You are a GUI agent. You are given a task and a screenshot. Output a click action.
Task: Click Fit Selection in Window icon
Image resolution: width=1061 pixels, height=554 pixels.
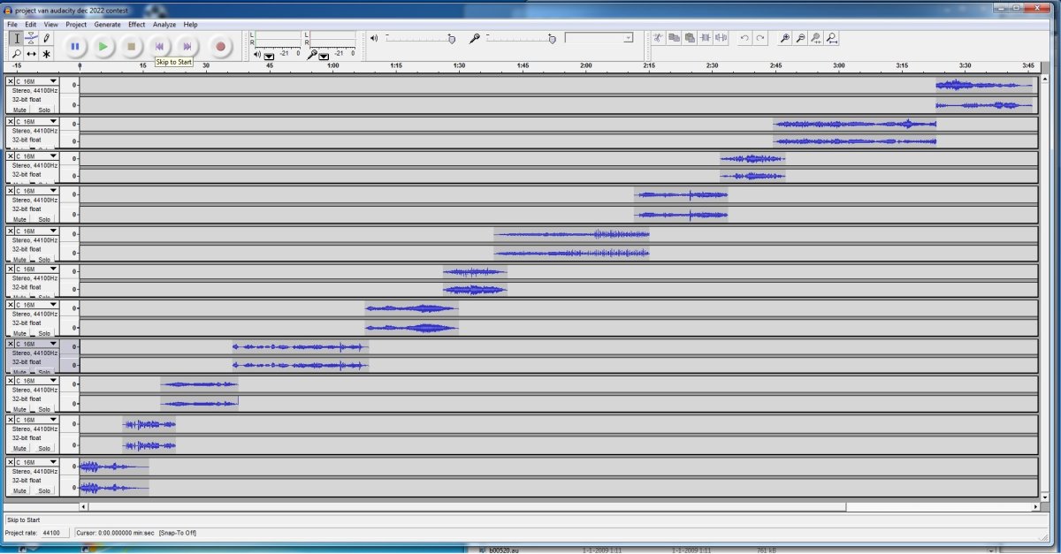pos(816,38)
